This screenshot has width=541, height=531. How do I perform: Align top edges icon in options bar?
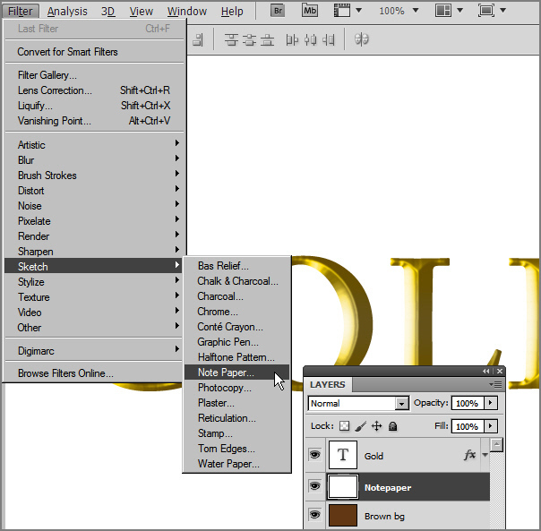coord(231,39)
